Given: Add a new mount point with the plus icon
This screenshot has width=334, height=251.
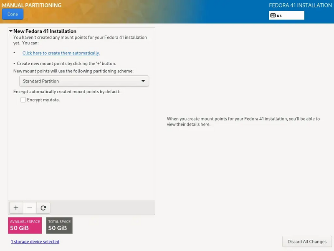Looking at the screenshot, I should (16, 207).
